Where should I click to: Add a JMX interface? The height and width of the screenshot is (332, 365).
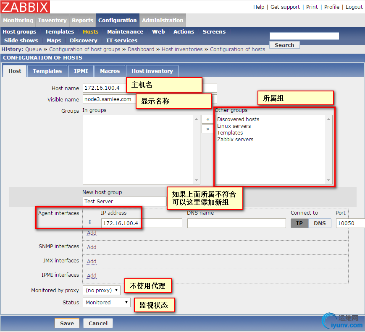(92, 262)
